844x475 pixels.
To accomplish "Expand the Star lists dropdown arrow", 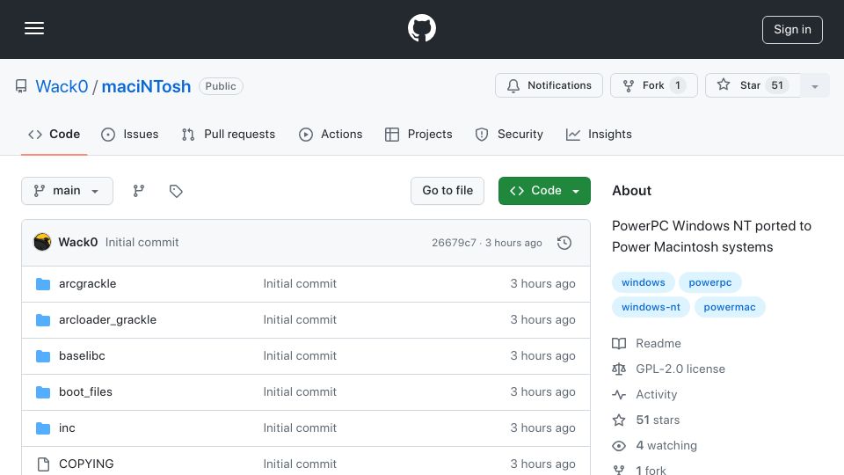I will 814,85.
